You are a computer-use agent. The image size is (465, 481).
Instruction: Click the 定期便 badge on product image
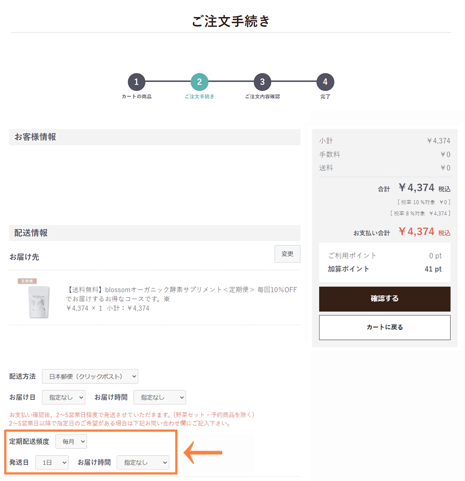pos(27,282)
